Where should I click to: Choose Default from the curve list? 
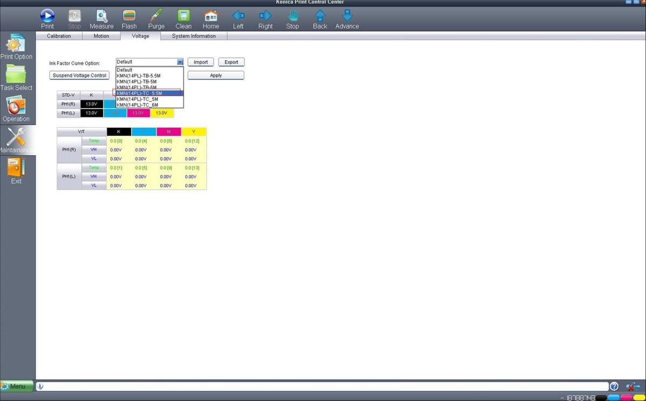coord(150,70)
